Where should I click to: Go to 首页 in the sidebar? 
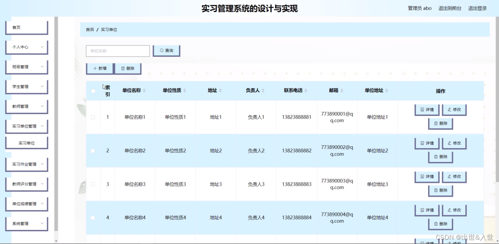pyautogui.click(x=27, y=28)
